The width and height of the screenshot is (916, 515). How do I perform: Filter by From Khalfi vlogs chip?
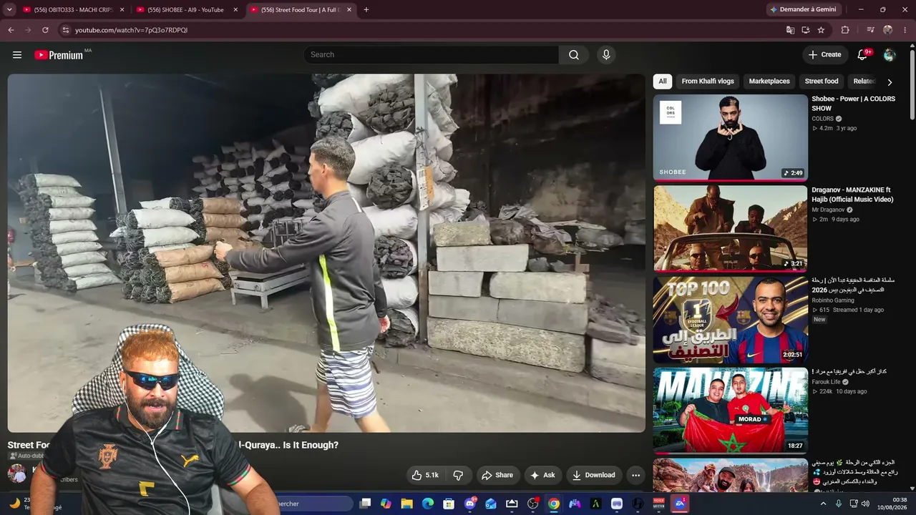point(708,82)
